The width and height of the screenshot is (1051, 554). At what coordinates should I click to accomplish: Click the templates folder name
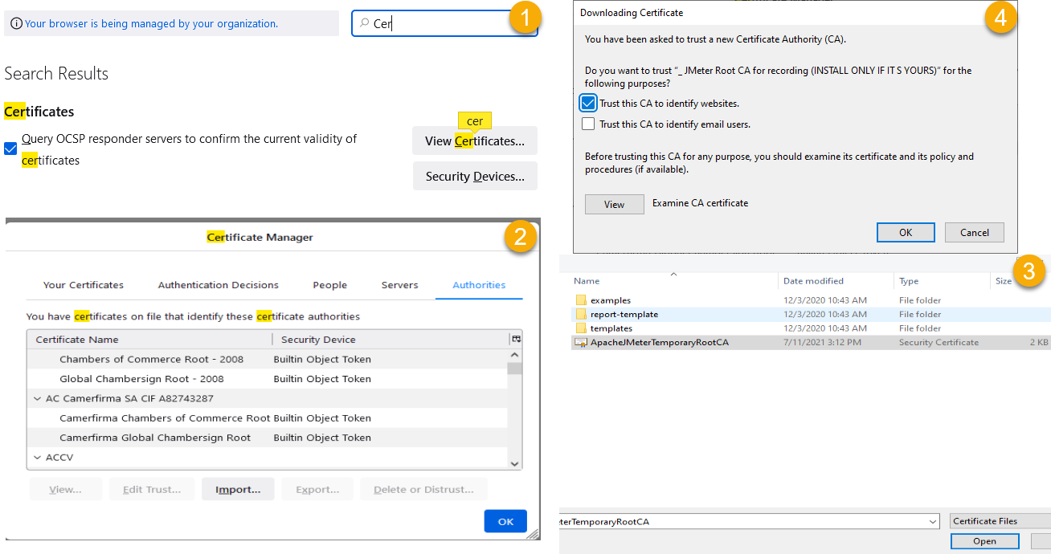coord(611,328)
